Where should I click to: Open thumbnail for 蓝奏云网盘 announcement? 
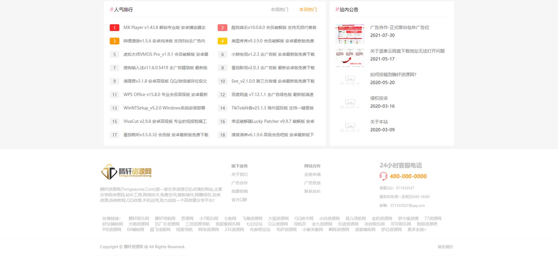350,57
